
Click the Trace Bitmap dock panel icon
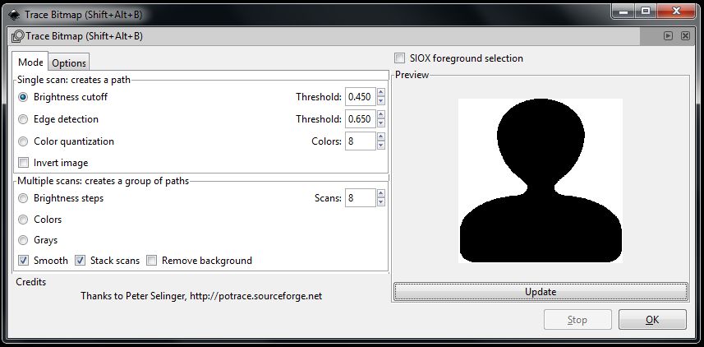pyautogui.click(x=18, y=36)
